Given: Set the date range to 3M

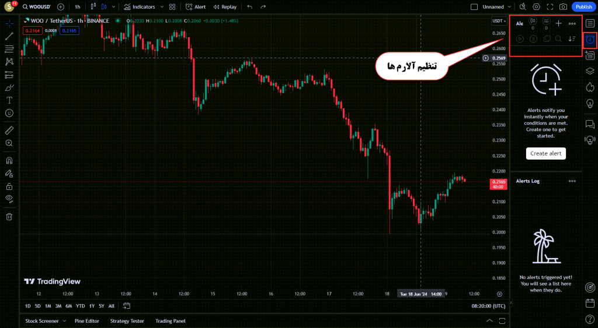Looking at the screenshot, I should click(58, 306).
